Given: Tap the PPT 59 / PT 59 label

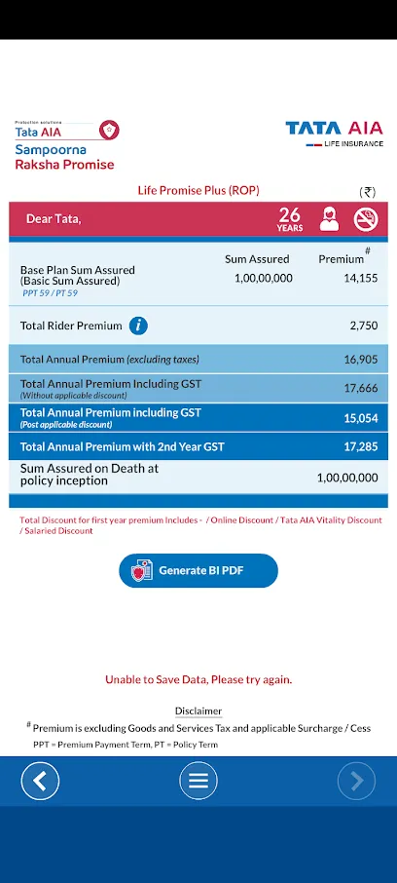Looking at the screenshot, I should (50, 292).
